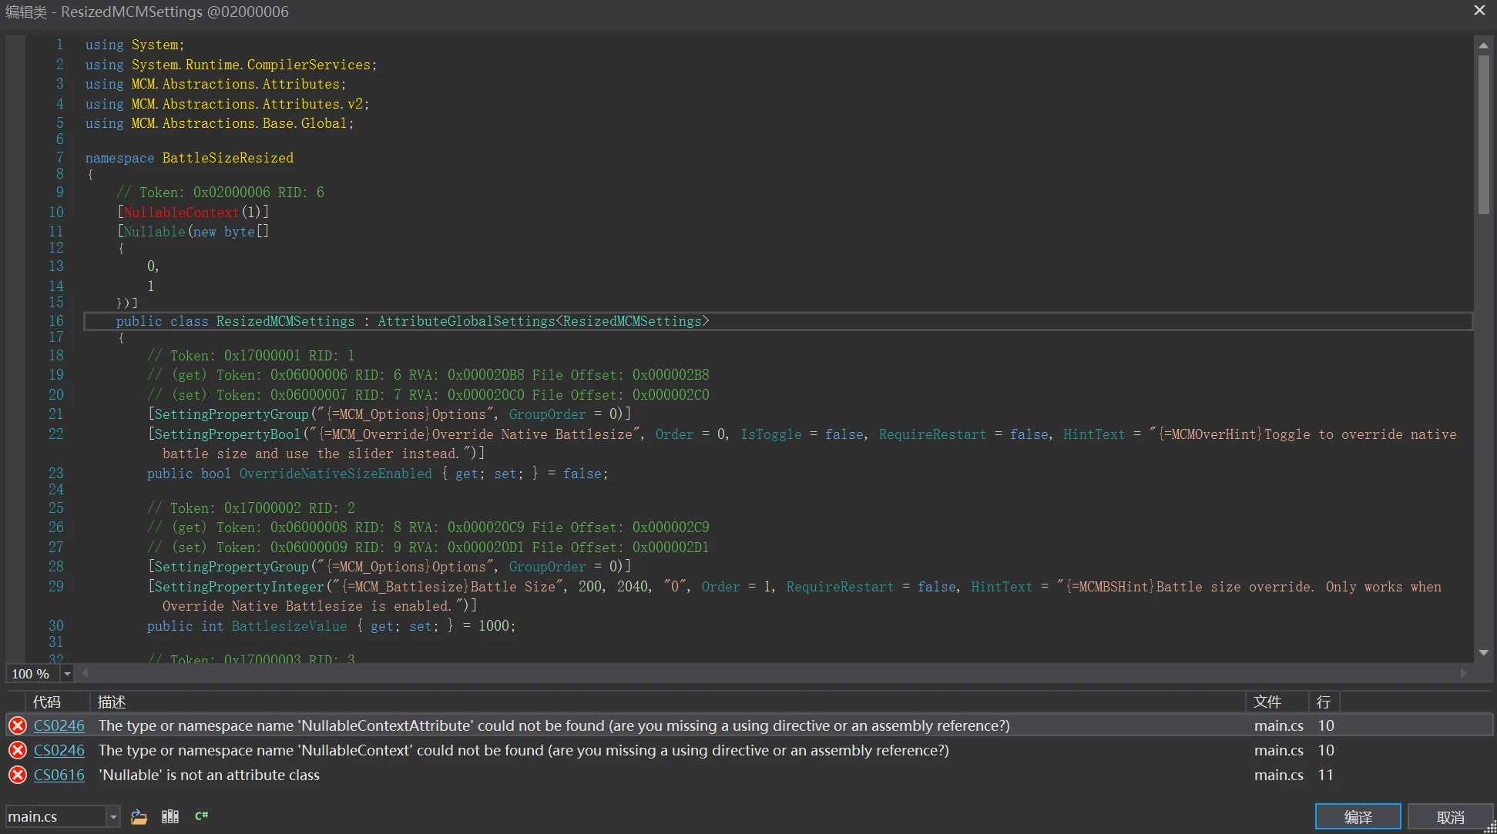Image resolution: width=1497 pixels, height=834 pixels.
Task: Close the edit class dialog
Action: (1479, 11)
